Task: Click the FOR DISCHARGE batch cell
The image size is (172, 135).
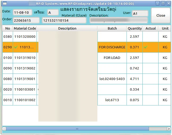Action: [112, 47]
